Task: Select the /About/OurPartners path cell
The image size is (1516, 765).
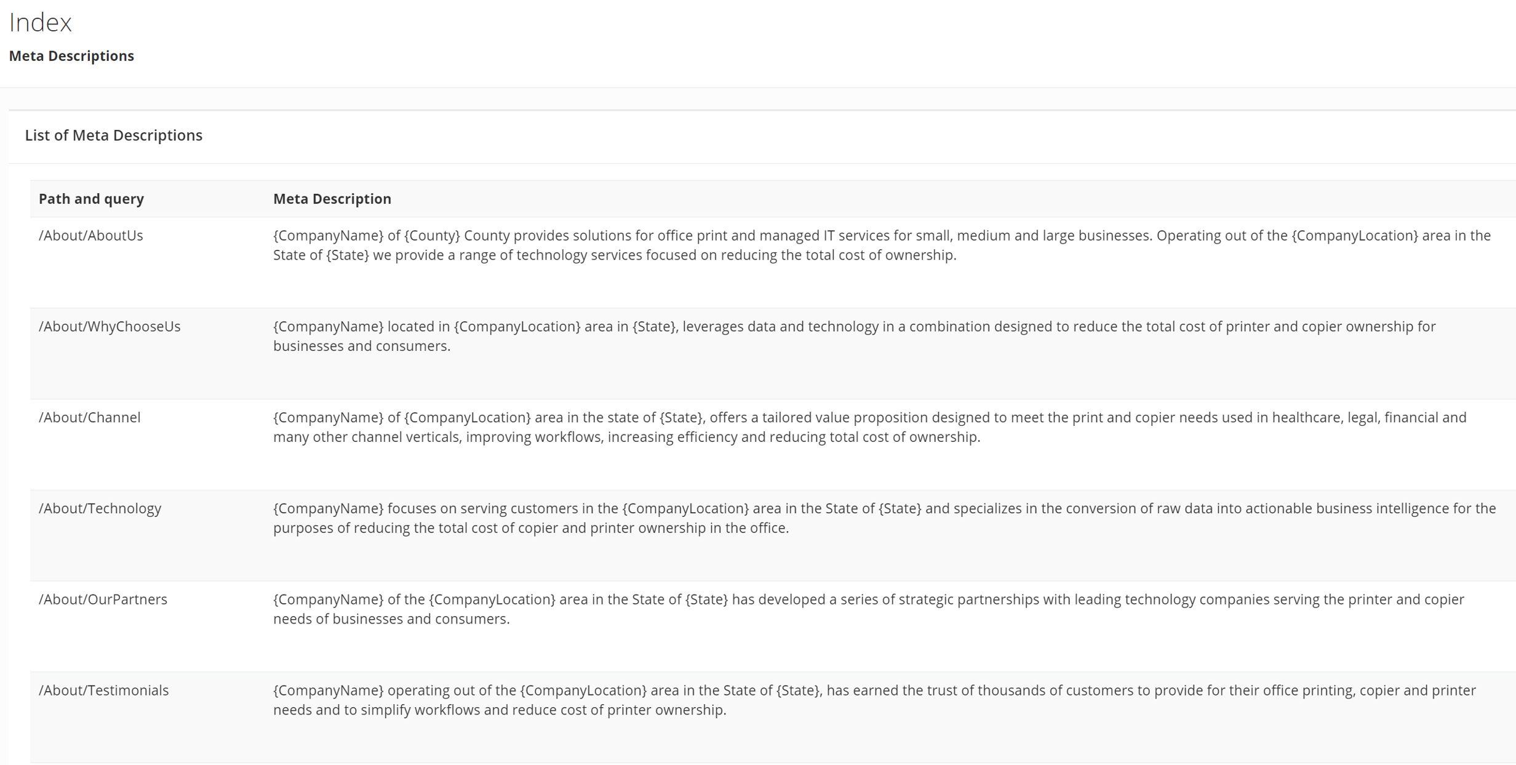Action: click(x=103, y=600)
